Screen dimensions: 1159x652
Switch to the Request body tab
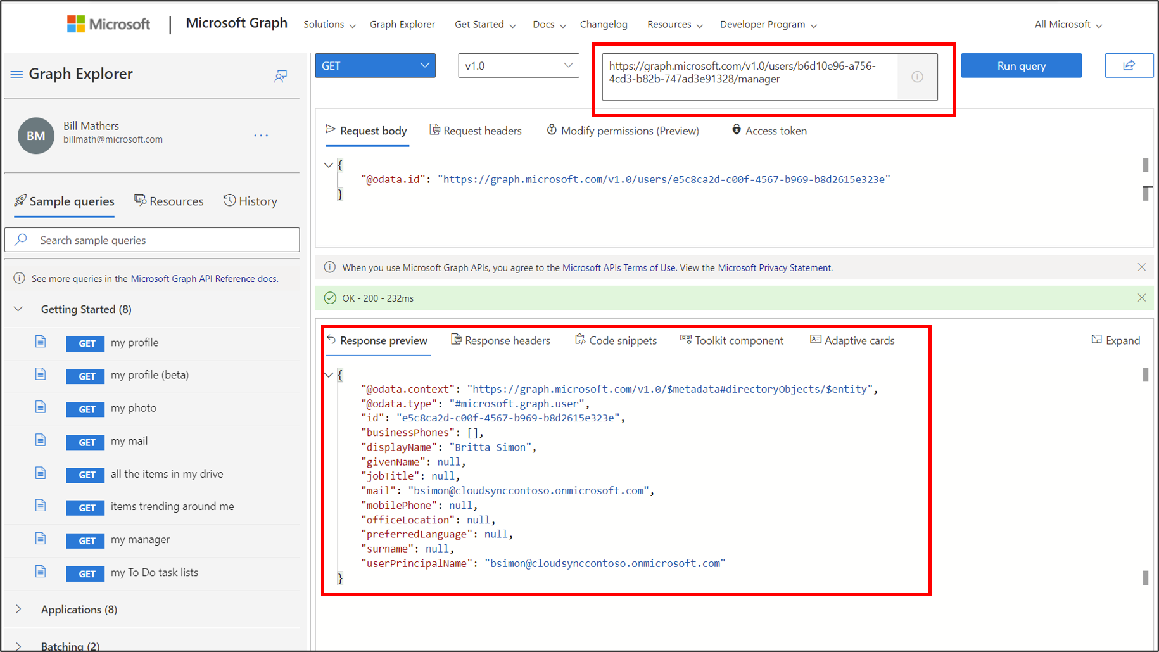(367, 131)
